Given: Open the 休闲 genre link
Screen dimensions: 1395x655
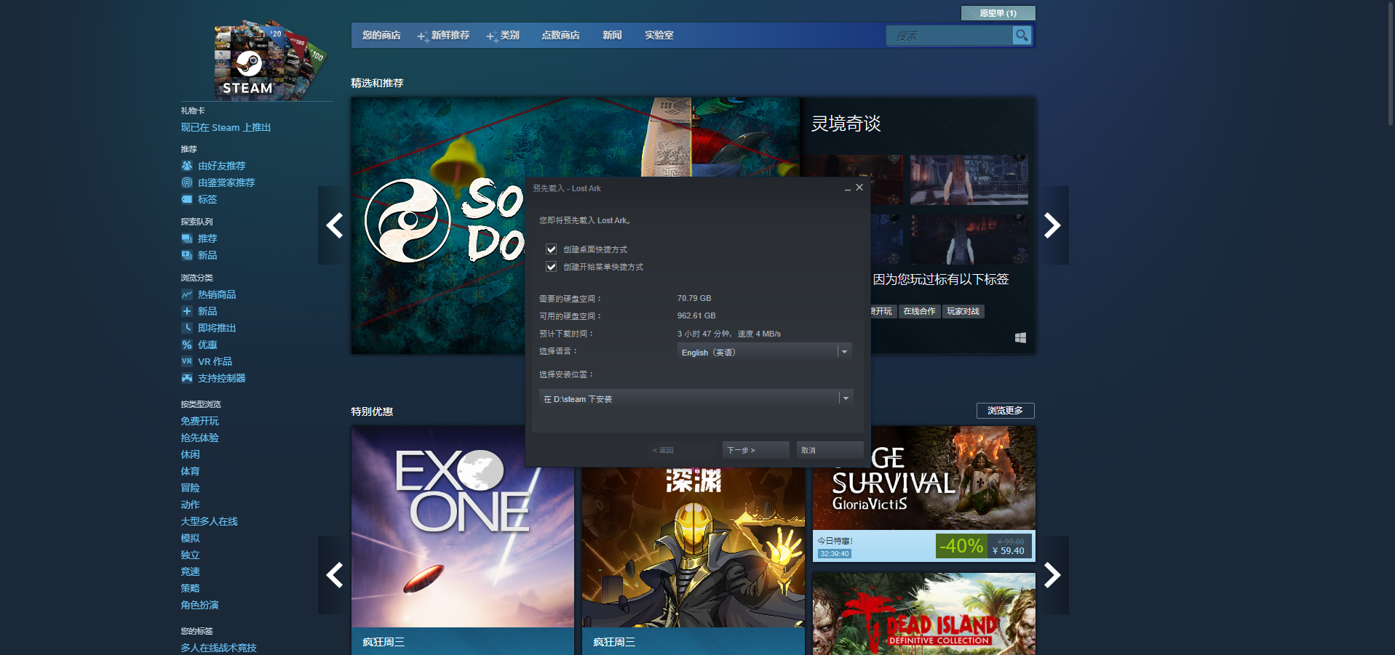Looking at the screenshot, I should [x=190, y=454].
